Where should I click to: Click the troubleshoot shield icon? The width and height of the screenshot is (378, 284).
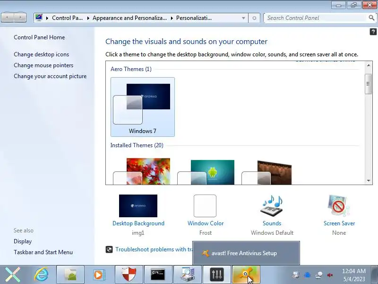pos(109,249)
